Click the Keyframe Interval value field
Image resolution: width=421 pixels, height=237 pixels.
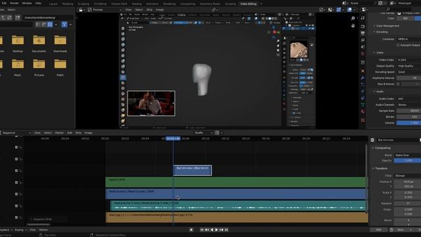point(409,78)
